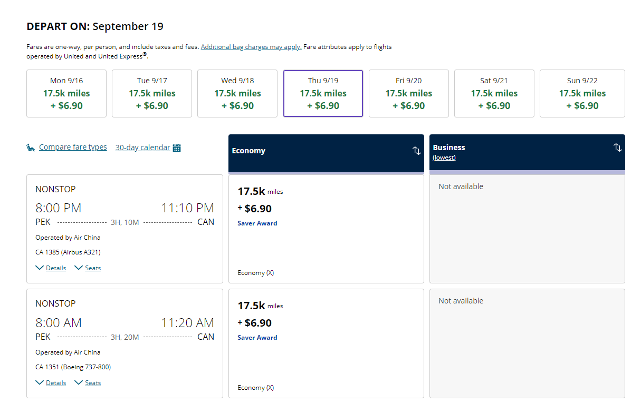Click the 30-day calendar link text

(143, 148)
